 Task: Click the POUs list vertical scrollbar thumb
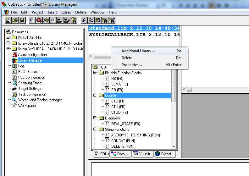[x=174, y=86]
